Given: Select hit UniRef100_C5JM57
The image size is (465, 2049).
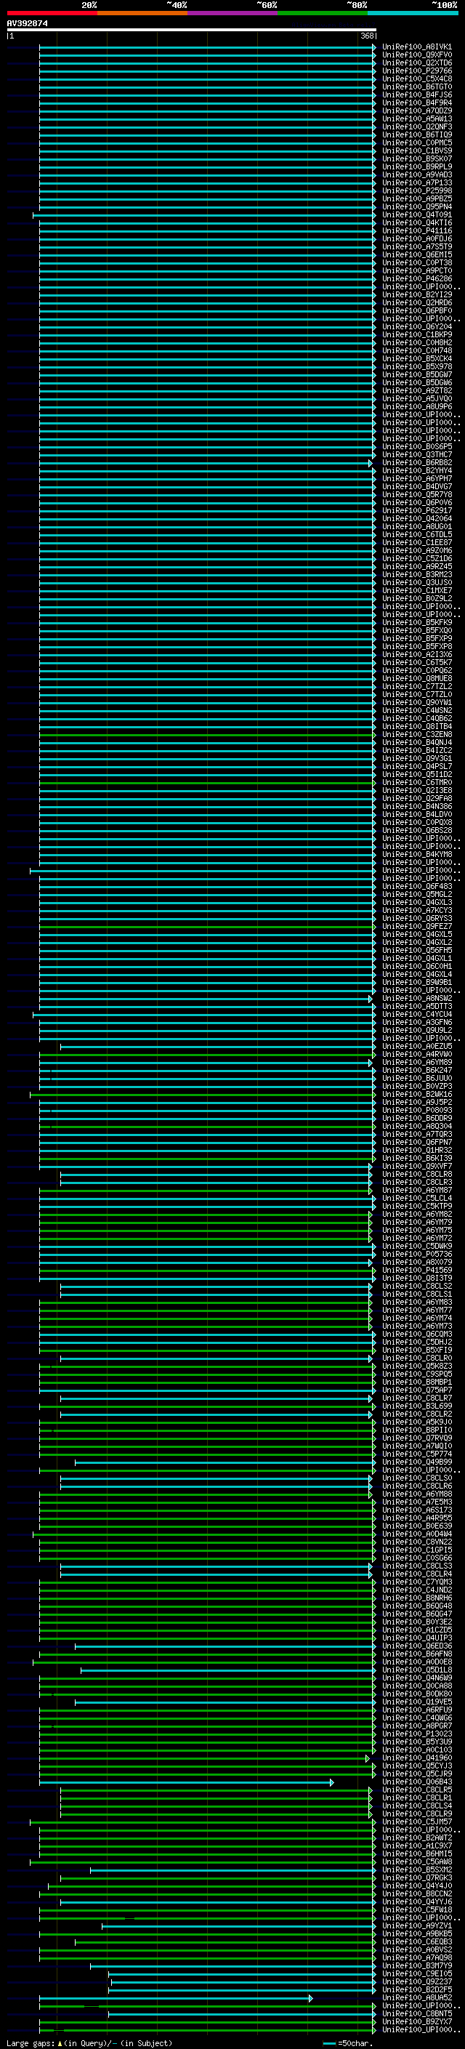Looking at the screenshot, I should [x=416, y=1821].
